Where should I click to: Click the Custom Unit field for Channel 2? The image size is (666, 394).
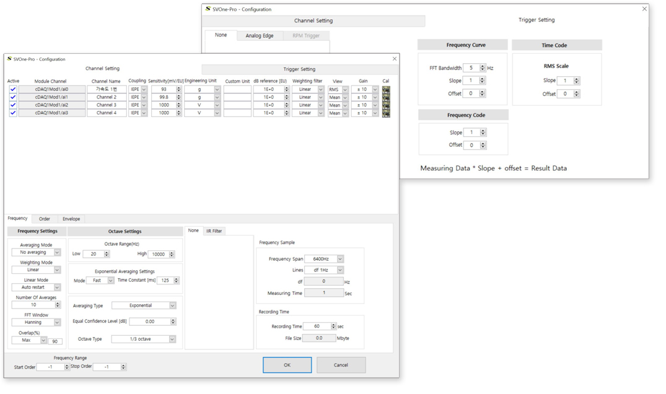coord(237,97)
